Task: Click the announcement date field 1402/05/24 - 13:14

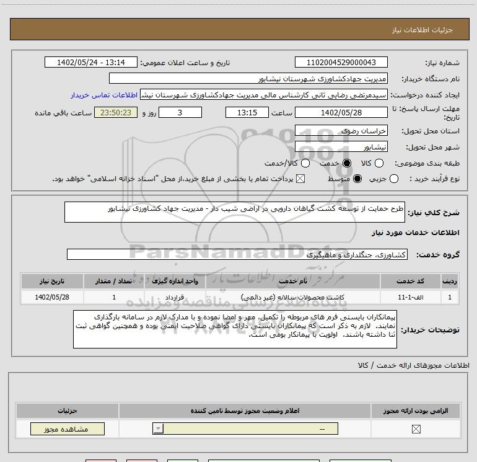Action: (x=91, y=62)
